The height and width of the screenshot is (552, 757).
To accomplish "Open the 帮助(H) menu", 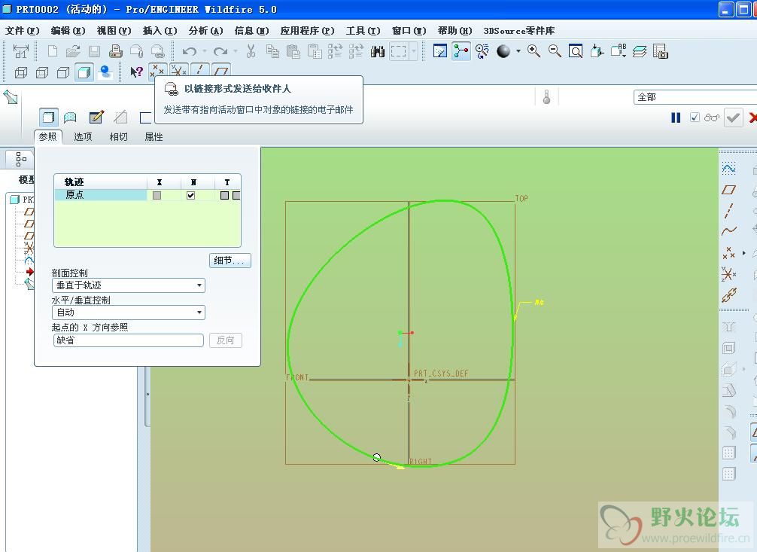I will (x=455, y=30).
